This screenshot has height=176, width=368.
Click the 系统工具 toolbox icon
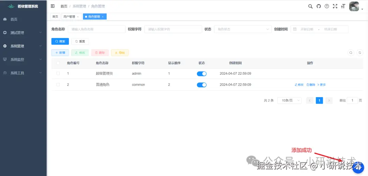[5, 73]
